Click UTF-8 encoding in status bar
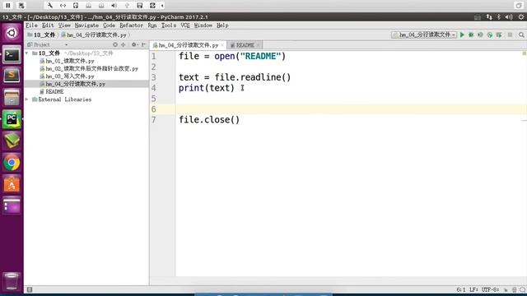The image size is (527, 296). [x=490, y=289]
